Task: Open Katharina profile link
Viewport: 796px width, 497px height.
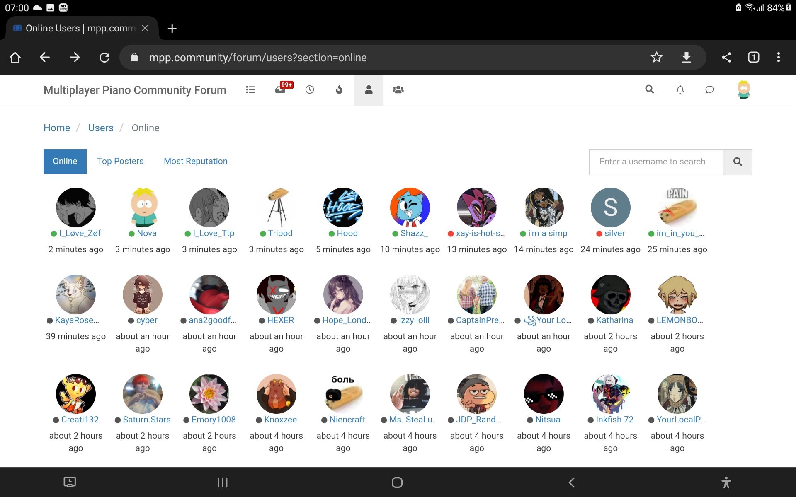Action: coord(614,320)
